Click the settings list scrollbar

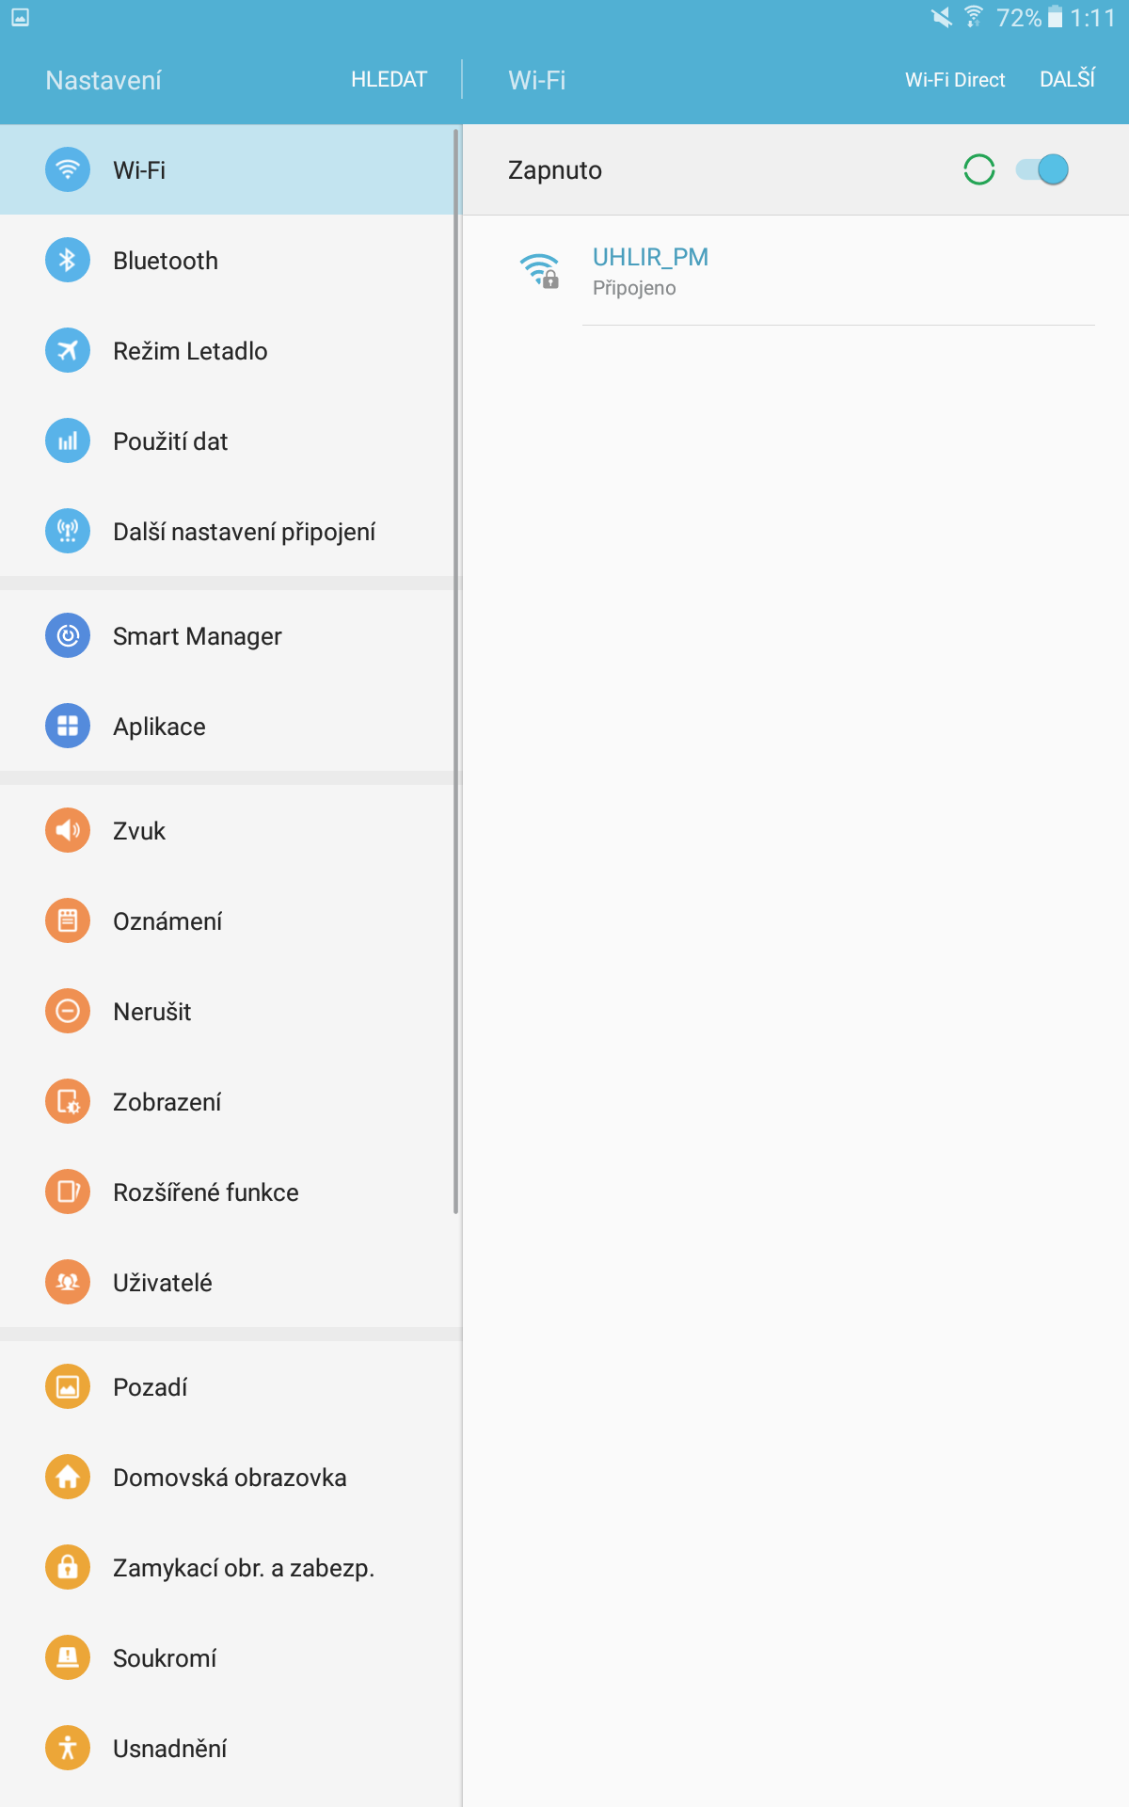(456, 670)
